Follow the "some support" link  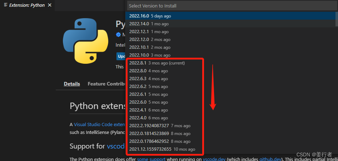[151, 159]
